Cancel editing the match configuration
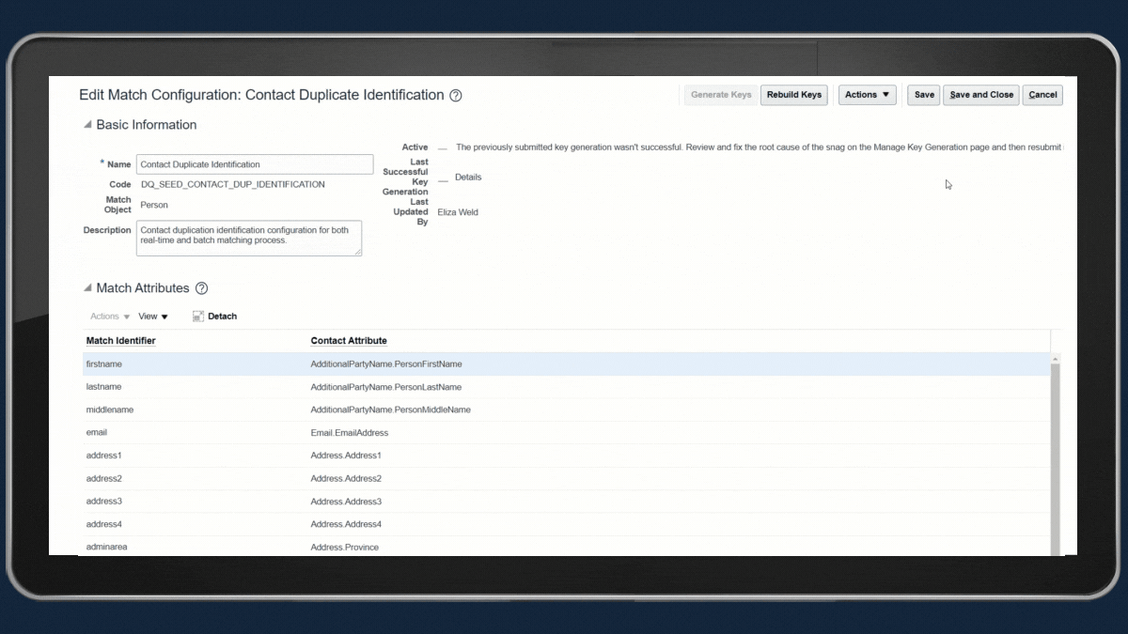1128x634 pixels. [x=1042, y=95]
